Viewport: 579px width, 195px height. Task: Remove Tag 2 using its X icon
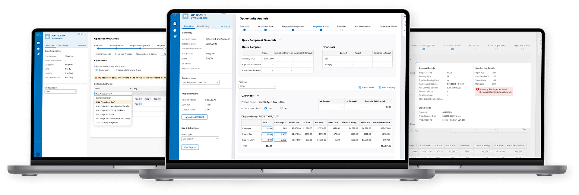(150, 99)
